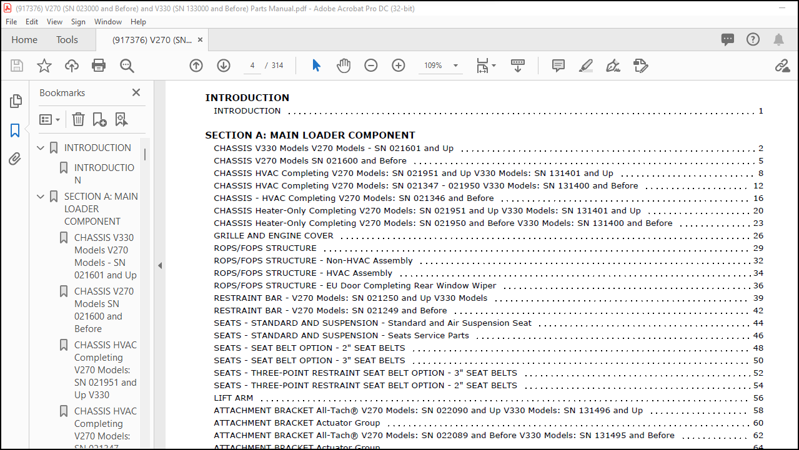Click the Stamp tool icon

[640, 66]
